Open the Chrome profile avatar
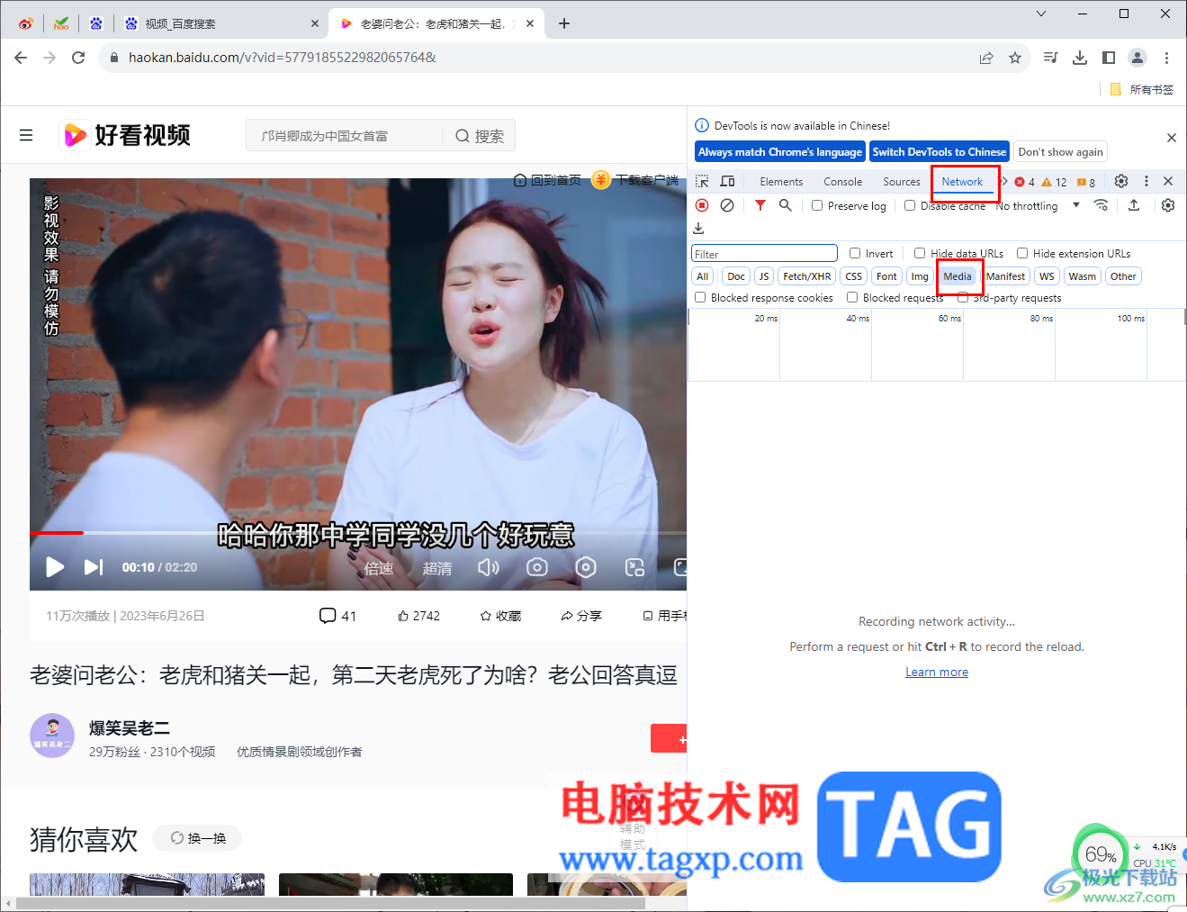The width and height of the screenshot is (1187, 912). point(1138,58)
